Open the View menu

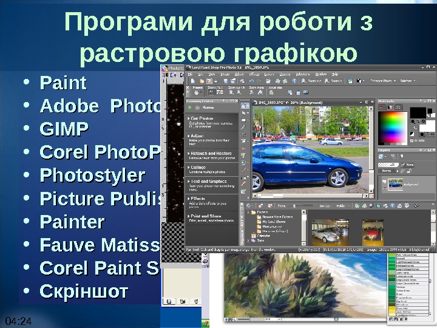(x=212, y=74)
